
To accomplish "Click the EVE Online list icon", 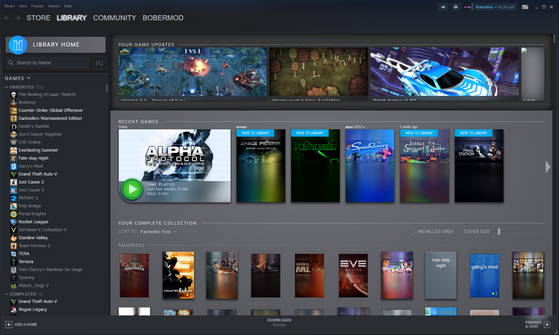I will point(14,142).
